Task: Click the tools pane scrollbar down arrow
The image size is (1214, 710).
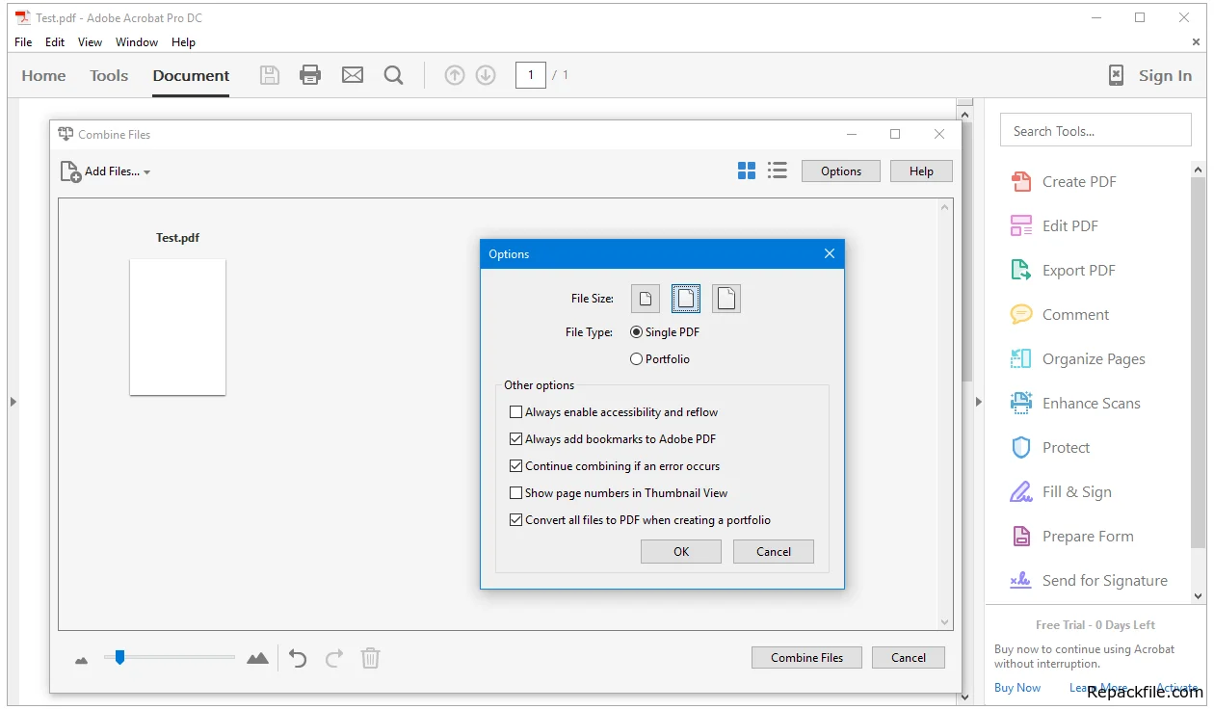Action: [x=1199, y=597]
